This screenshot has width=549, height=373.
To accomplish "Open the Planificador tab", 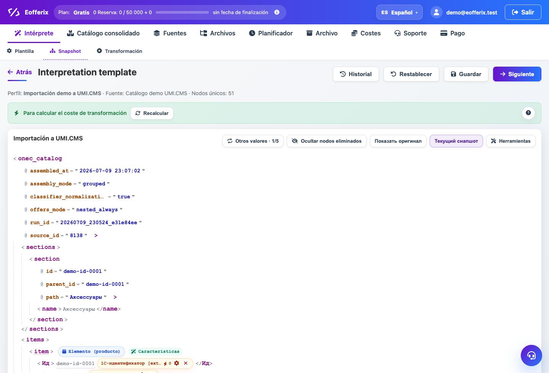I will [271, 33].
